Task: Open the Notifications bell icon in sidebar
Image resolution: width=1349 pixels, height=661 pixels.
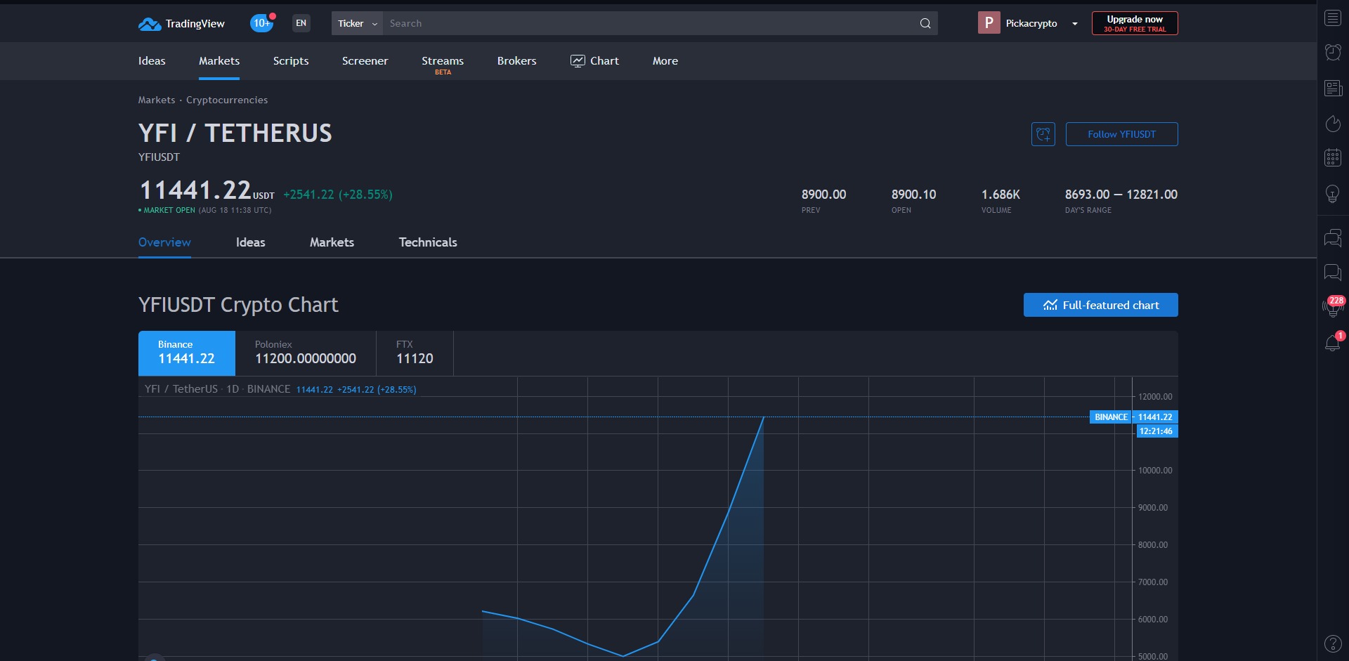Action: click(x=1333, y=342)
